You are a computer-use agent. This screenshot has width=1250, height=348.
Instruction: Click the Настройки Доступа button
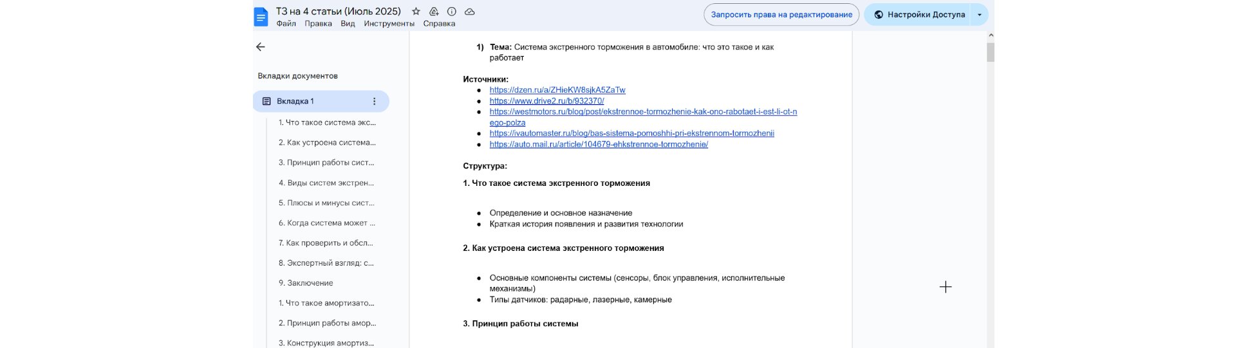[919, 15]
